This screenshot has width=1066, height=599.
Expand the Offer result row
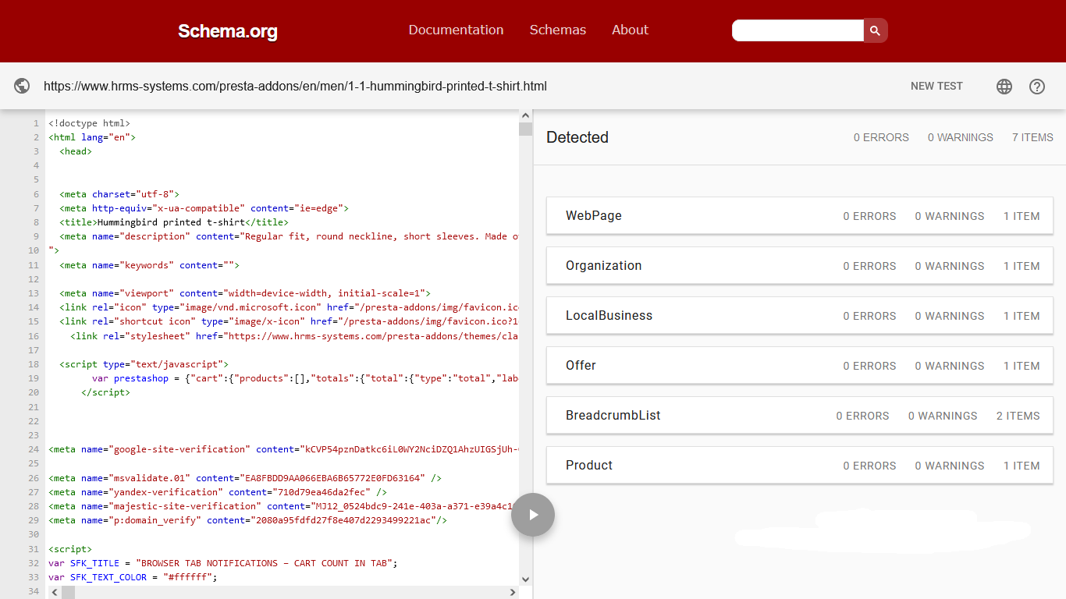point(800,366)
